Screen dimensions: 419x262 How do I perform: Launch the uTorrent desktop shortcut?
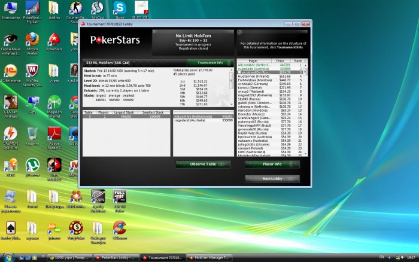(x=32, y=167)
